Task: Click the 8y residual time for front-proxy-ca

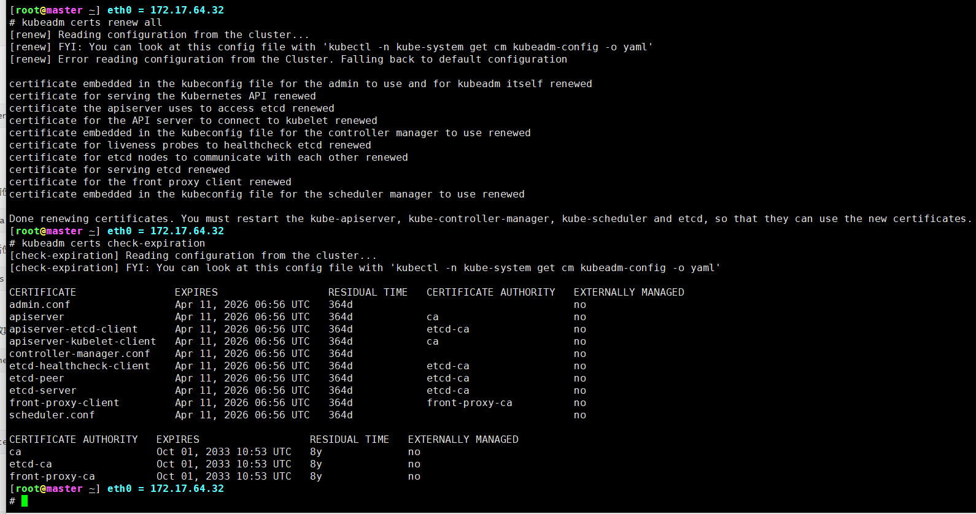Action: [316, 477]
